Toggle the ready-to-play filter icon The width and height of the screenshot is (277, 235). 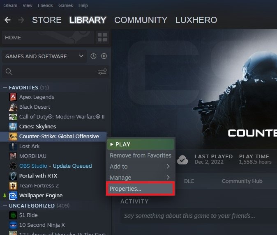(x=104, y=56)
